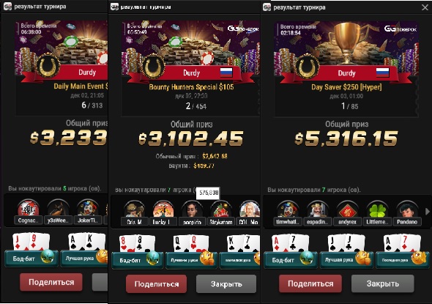Open the Лучшая рука hand with ace-king

click(84, 259)
